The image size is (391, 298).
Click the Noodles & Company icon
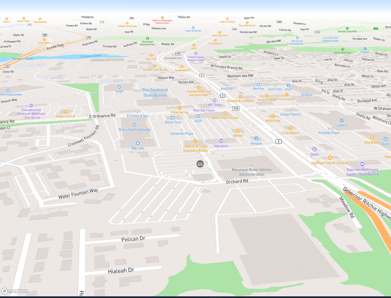(x=240, y=96)
